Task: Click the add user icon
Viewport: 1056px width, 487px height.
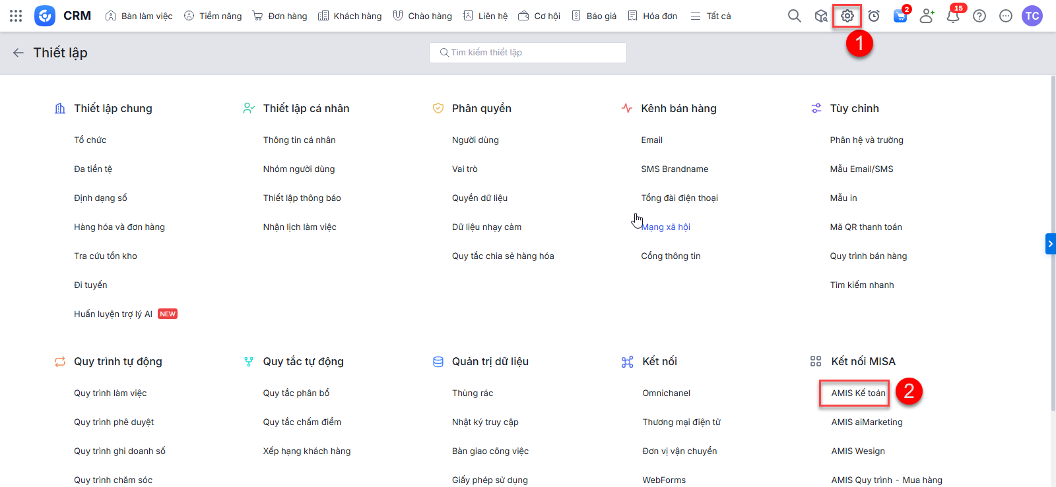Action: pos(926,16)
